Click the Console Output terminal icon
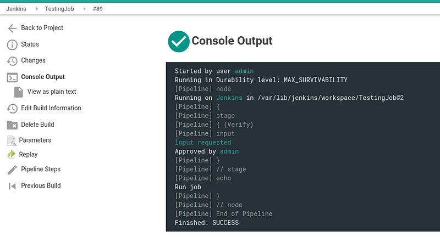440x237 pixels. 12,77
